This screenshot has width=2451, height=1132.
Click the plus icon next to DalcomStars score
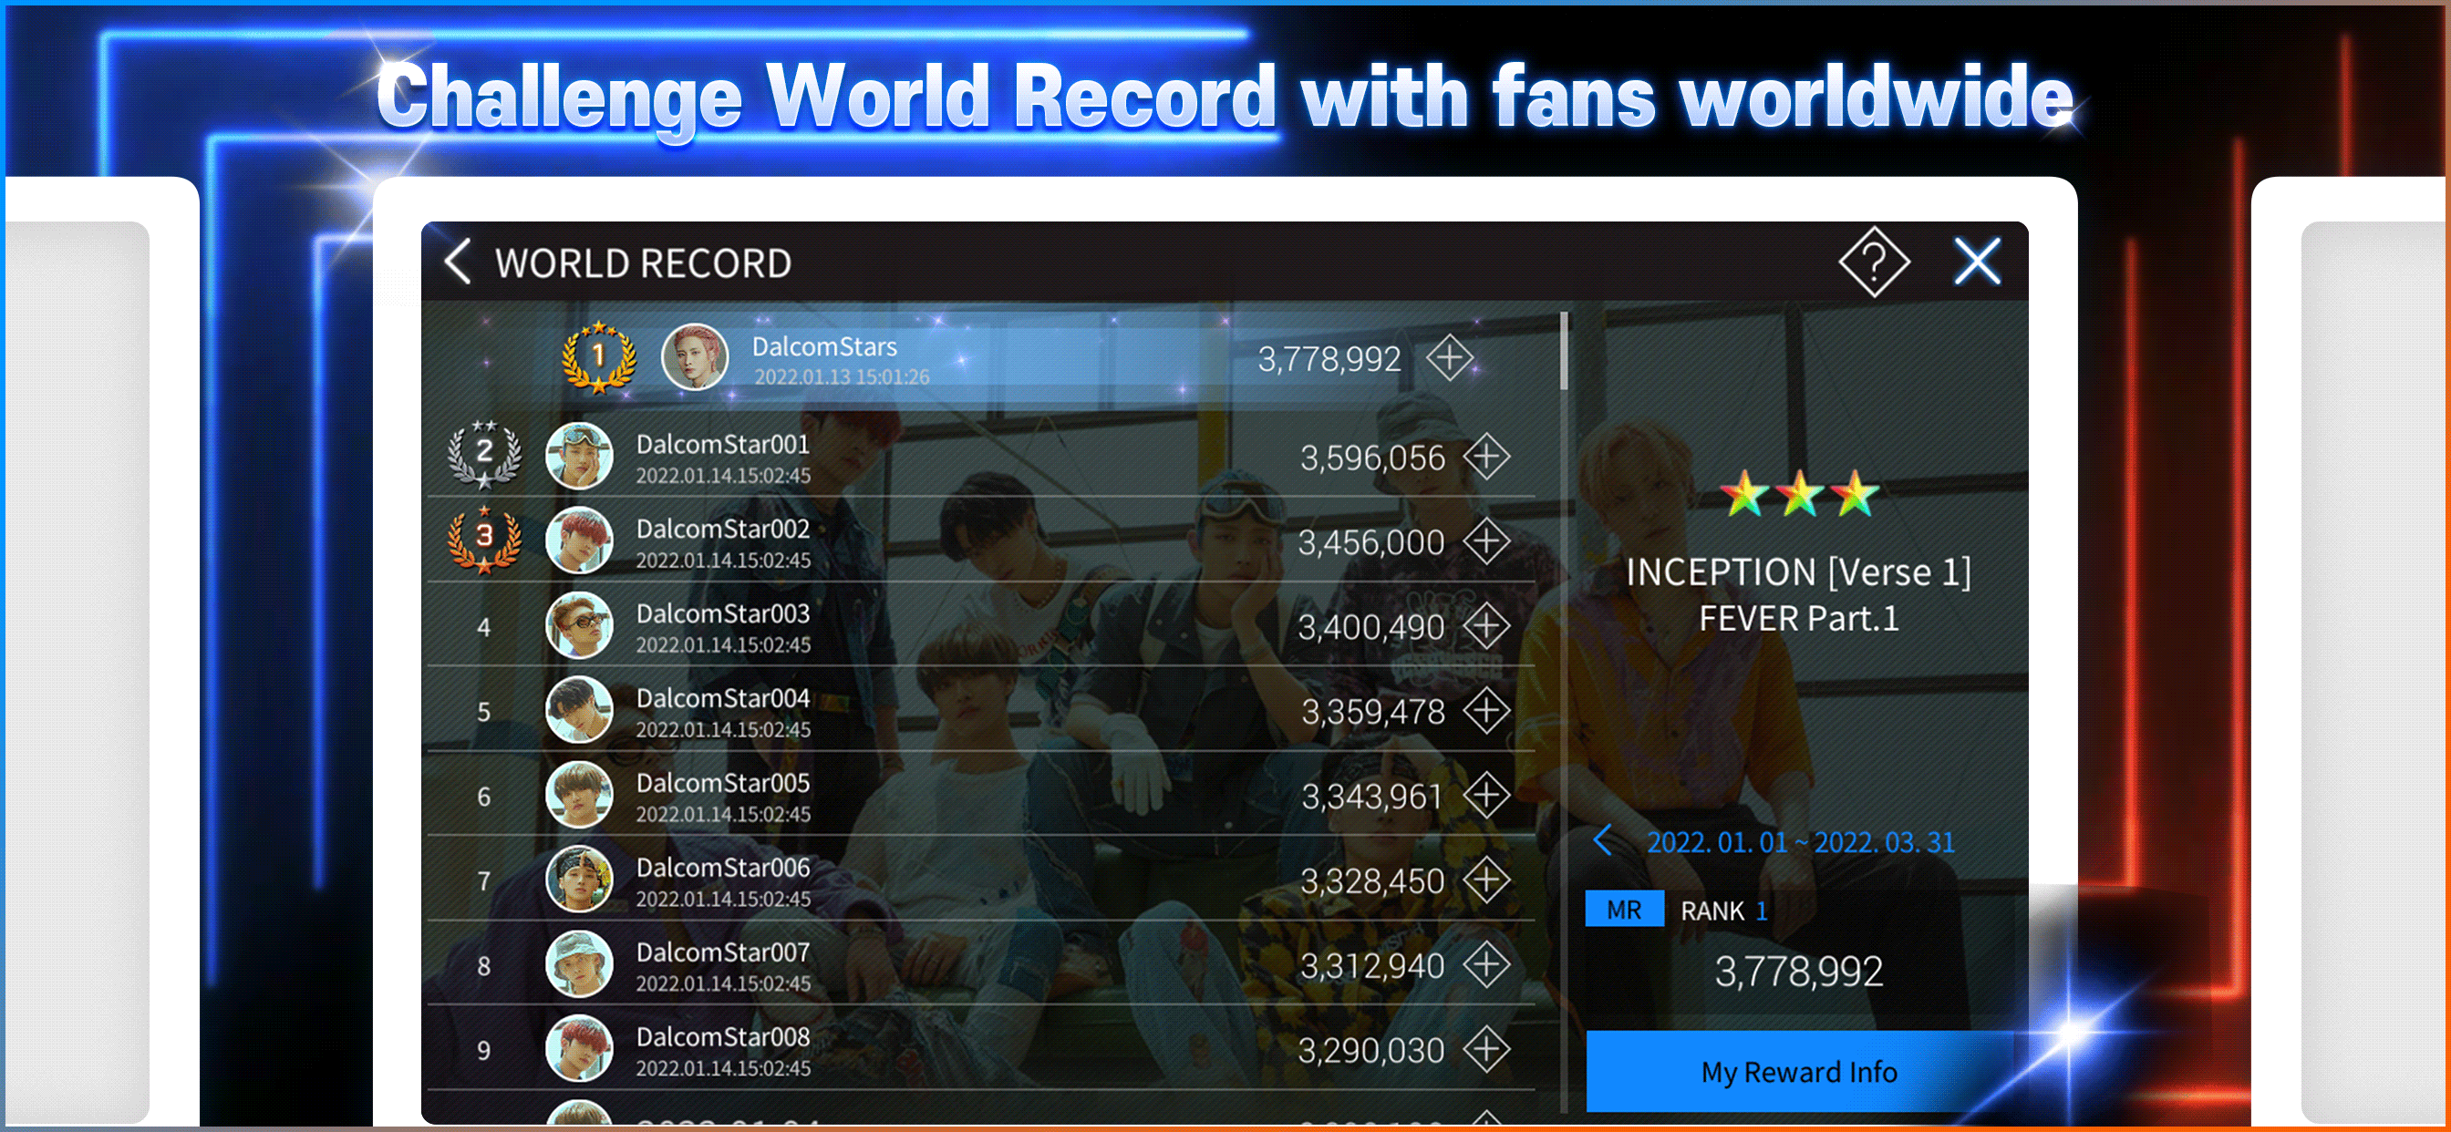tap(1449, 358)
